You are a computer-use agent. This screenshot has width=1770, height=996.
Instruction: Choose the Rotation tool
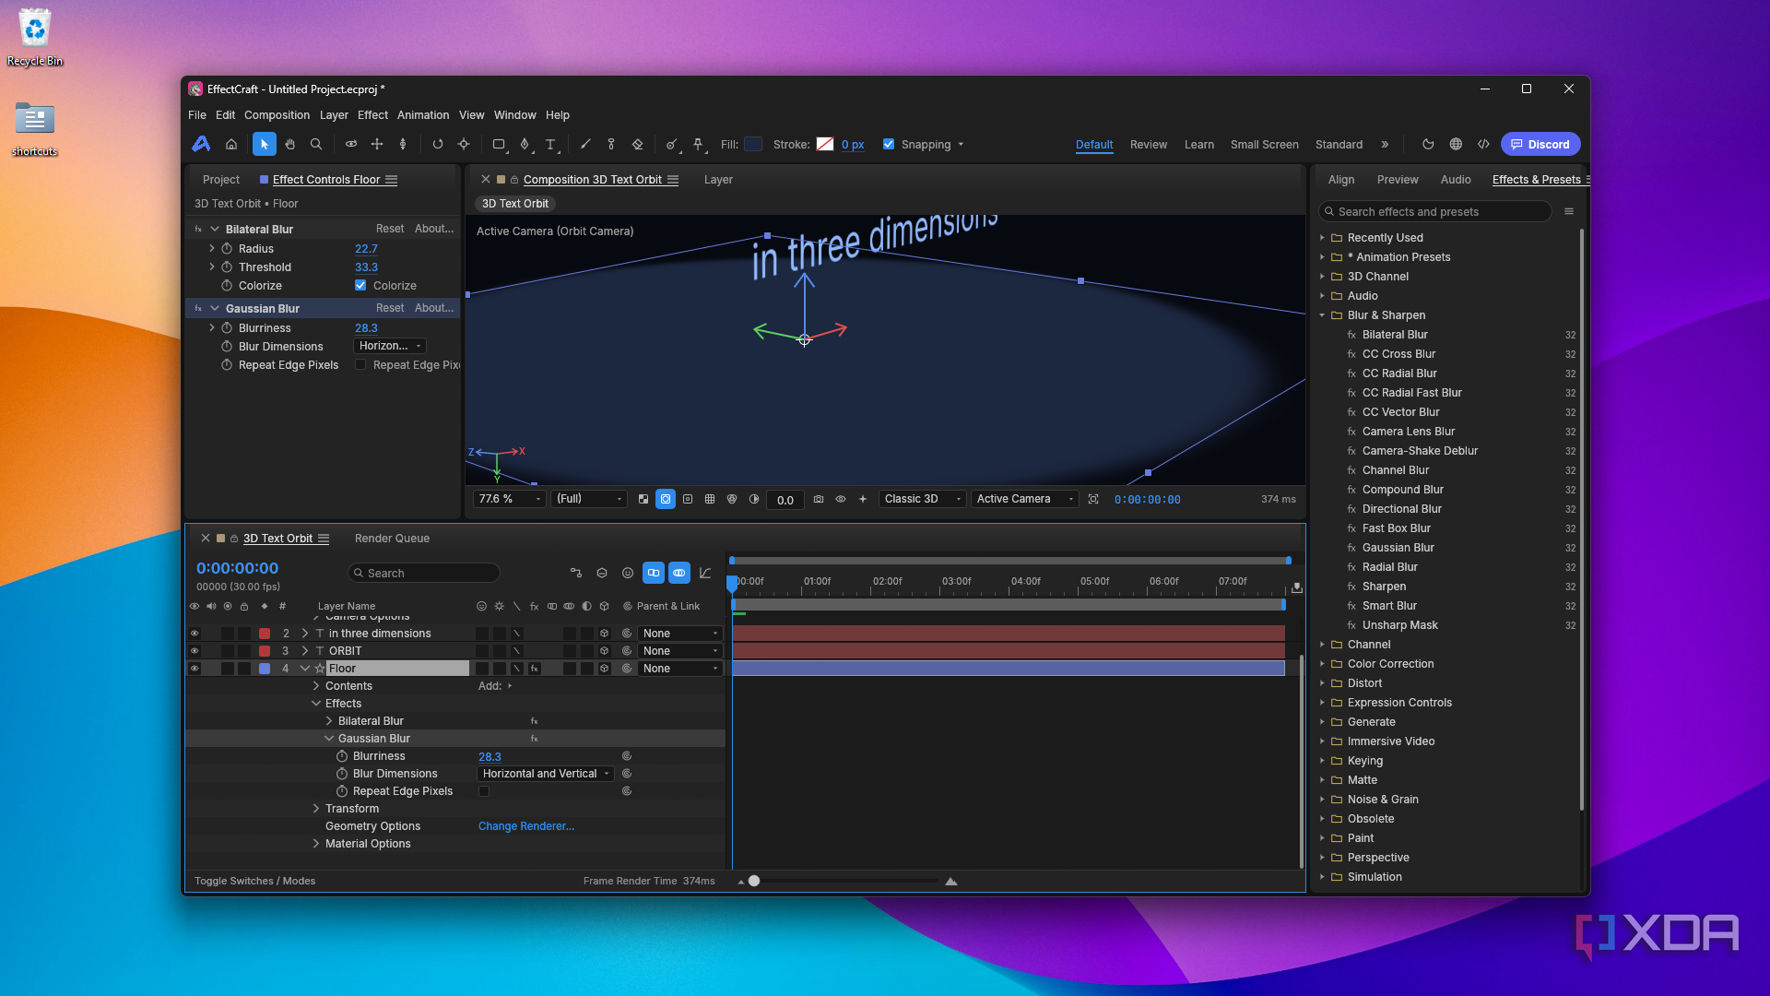pos(438,145)
